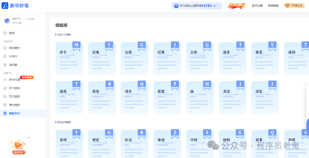Image resolution: width=309 pixels, height=158 pixels.
Task: Click the M bookmark on 命令 card
Action: 76,46
